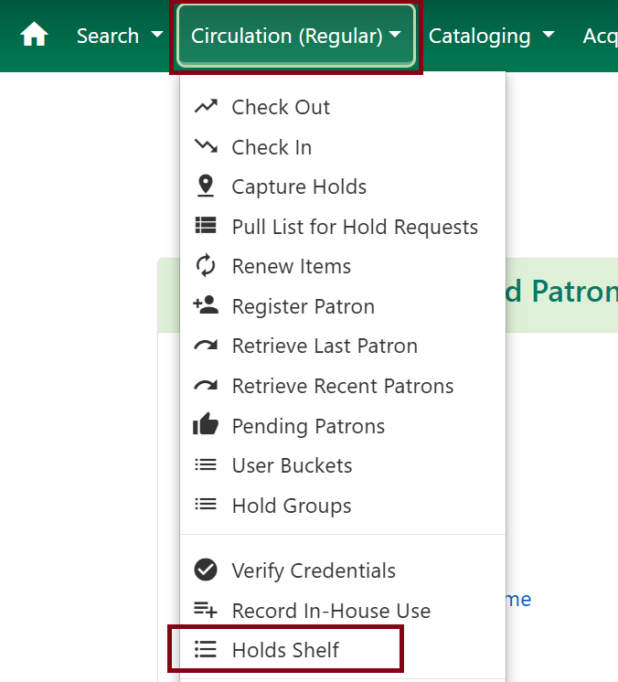Expand the Cataloging dropdown menu

point(491,36)
